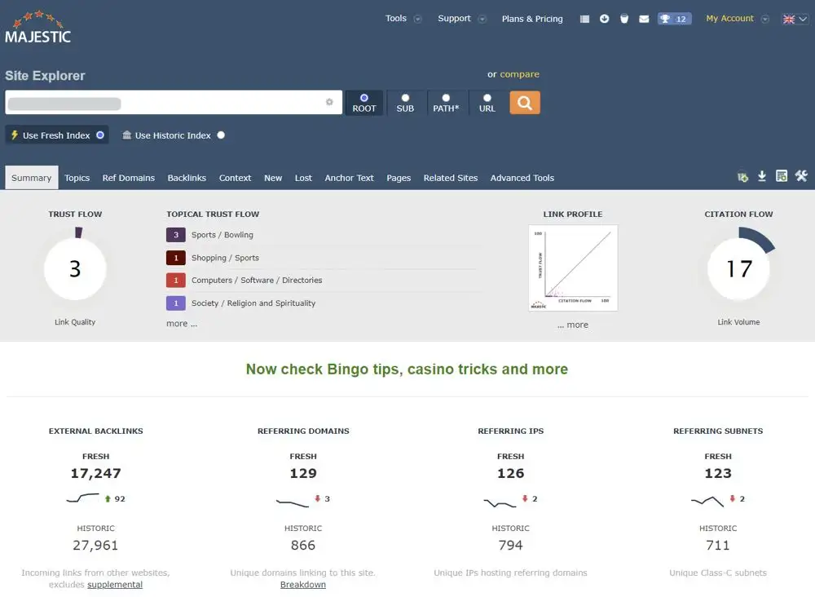Image resolution: width=815 pixels, height=597 pixels.
Task: Click the hammer and wrench tools icon
Action: (x=801, y=176)
